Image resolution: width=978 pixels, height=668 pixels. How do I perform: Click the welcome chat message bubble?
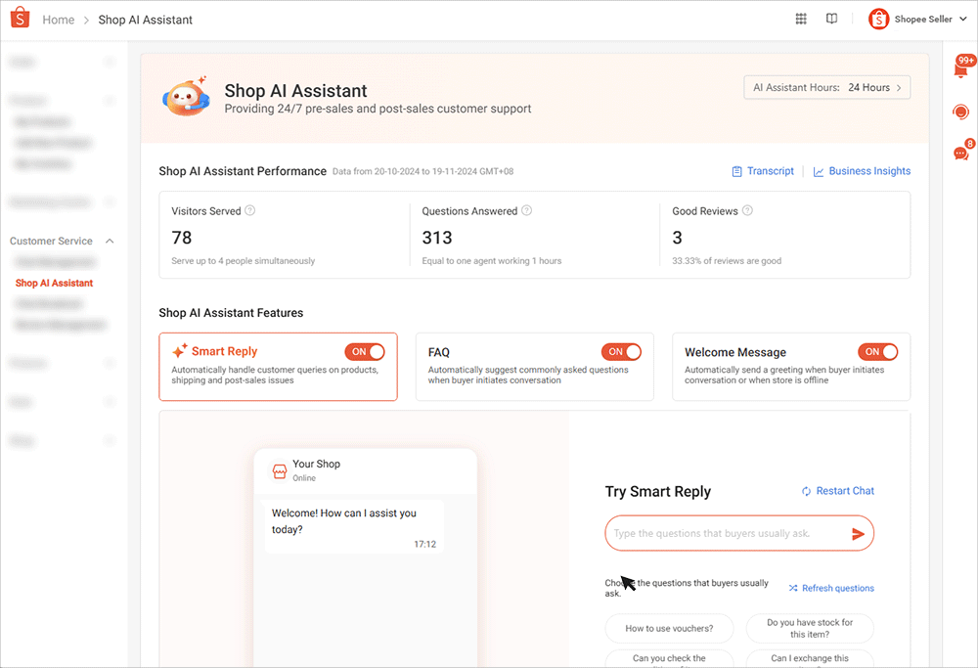[354, 527]
